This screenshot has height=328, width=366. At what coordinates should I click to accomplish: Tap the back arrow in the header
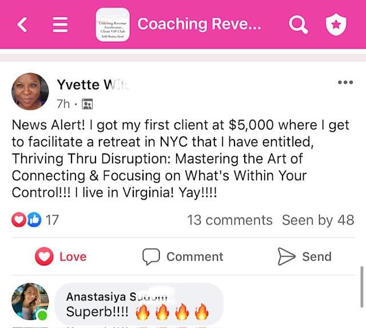tap(22, 25)
